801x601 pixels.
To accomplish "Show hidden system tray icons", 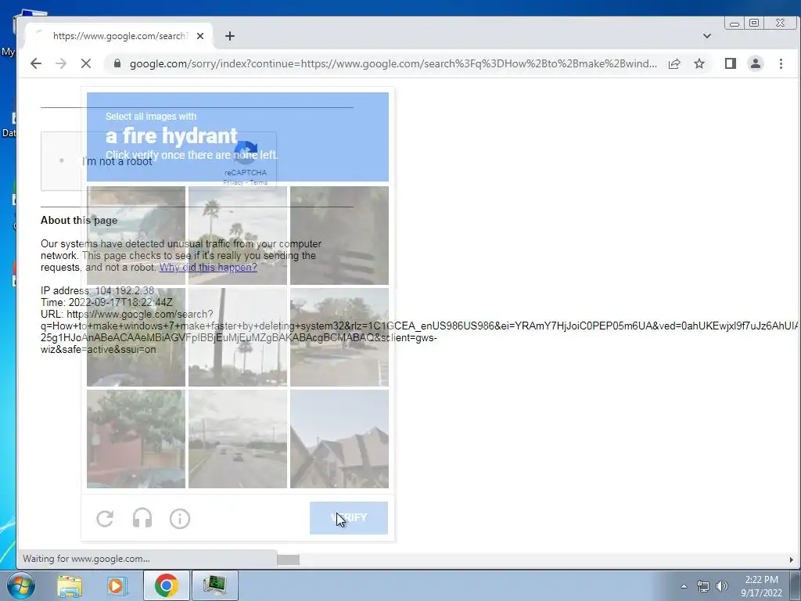I will click(x=684, y=586).
